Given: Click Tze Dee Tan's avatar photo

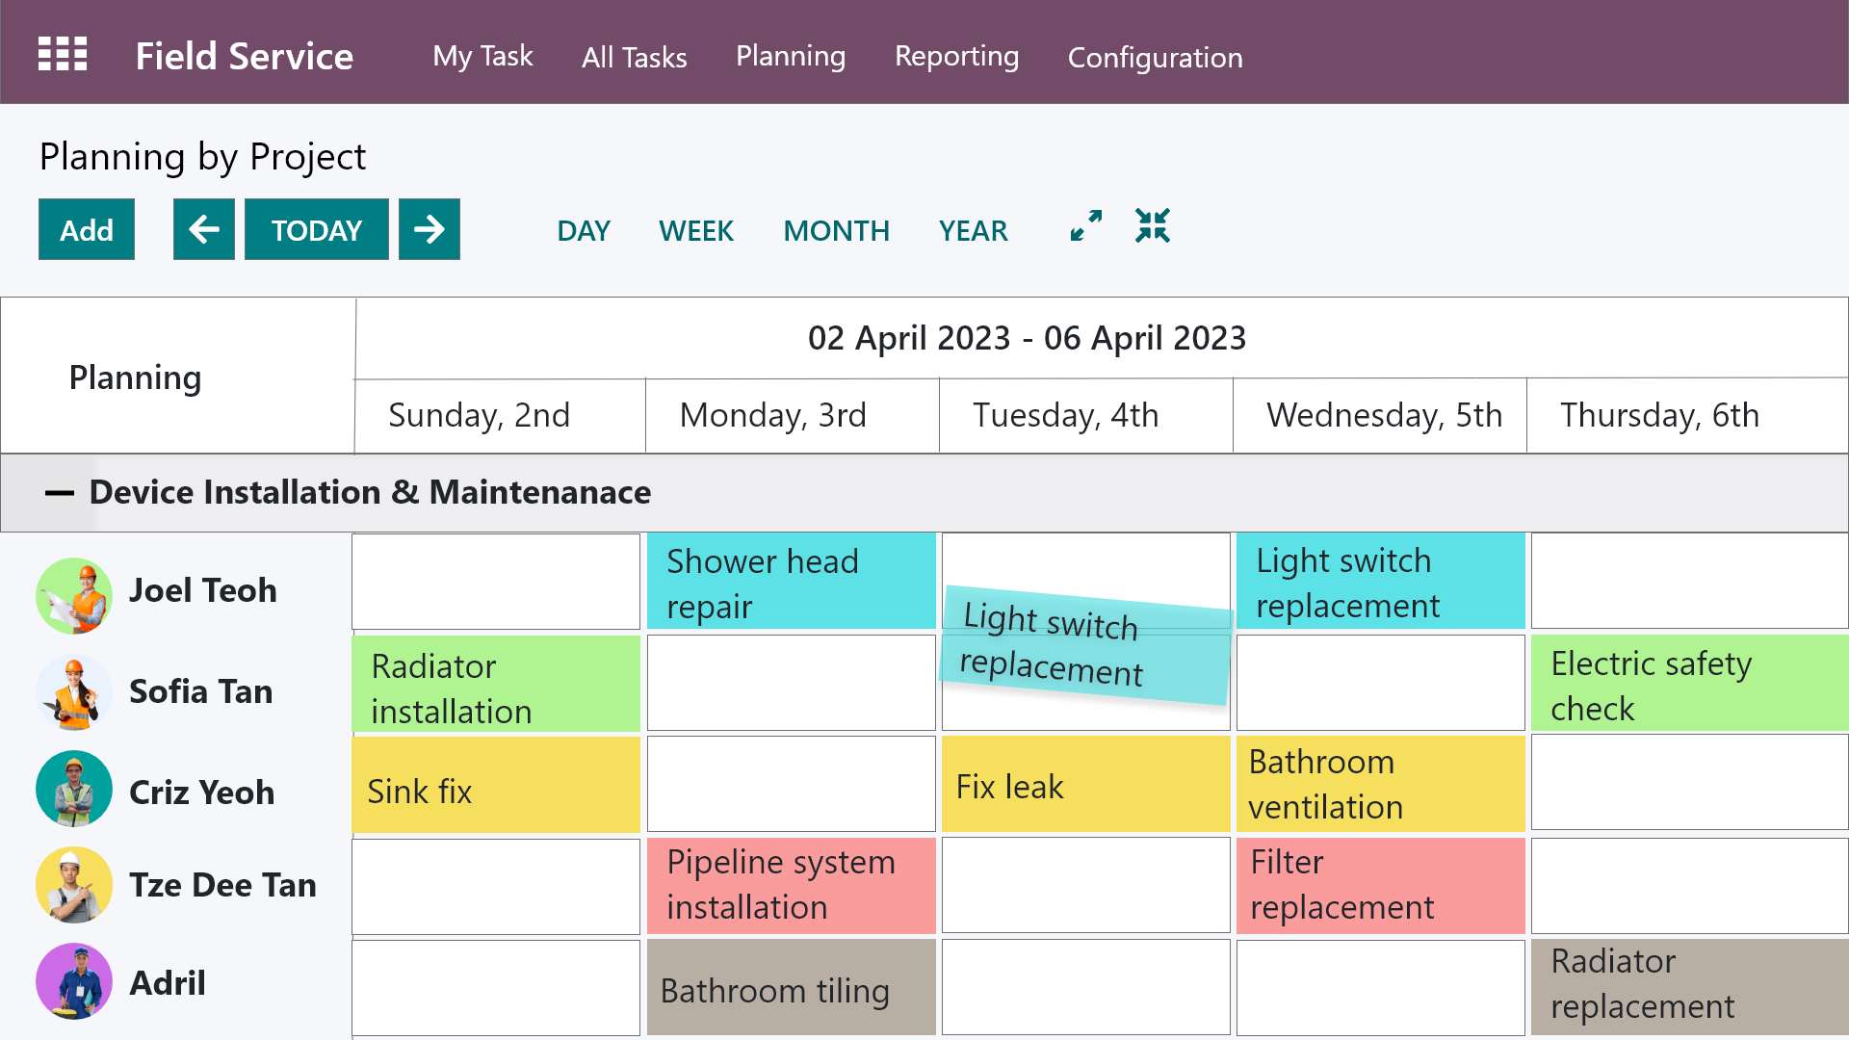Looking at the screenshot, I should click(x=73, y=885).
